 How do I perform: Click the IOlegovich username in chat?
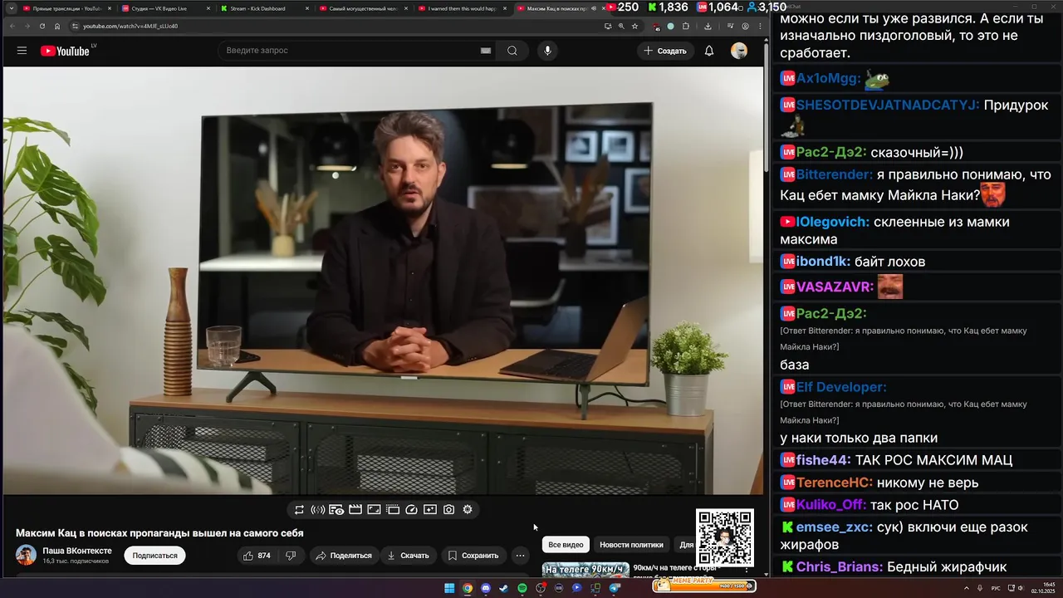[x=833, y=222]
